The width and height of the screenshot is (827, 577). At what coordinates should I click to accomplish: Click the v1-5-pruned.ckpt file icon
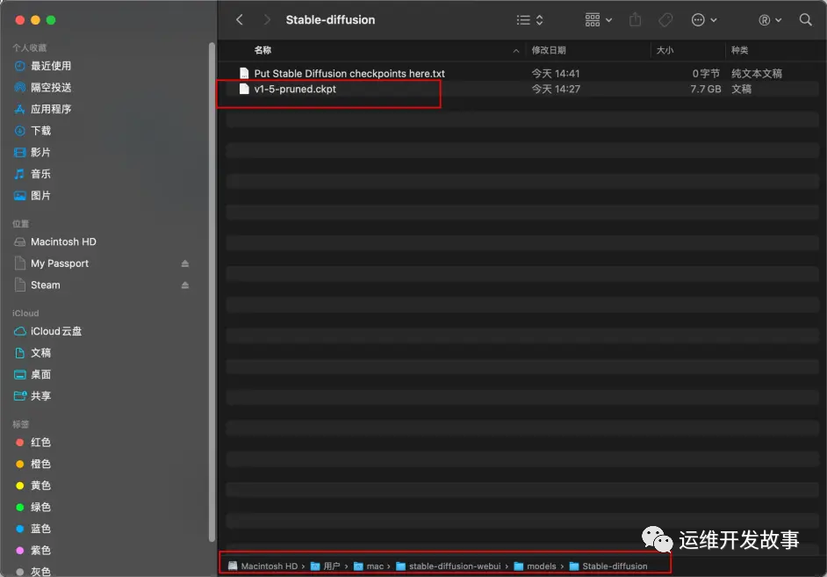[244, 89]
